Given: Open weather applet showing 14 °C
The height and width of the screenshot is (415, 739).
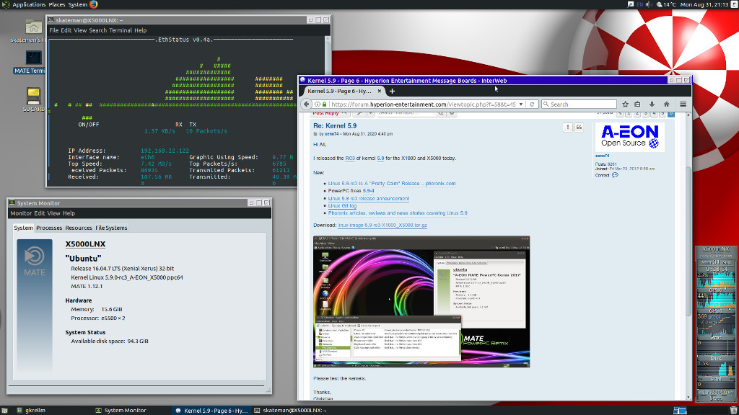Looking at the screenshot, I should 666,4.
